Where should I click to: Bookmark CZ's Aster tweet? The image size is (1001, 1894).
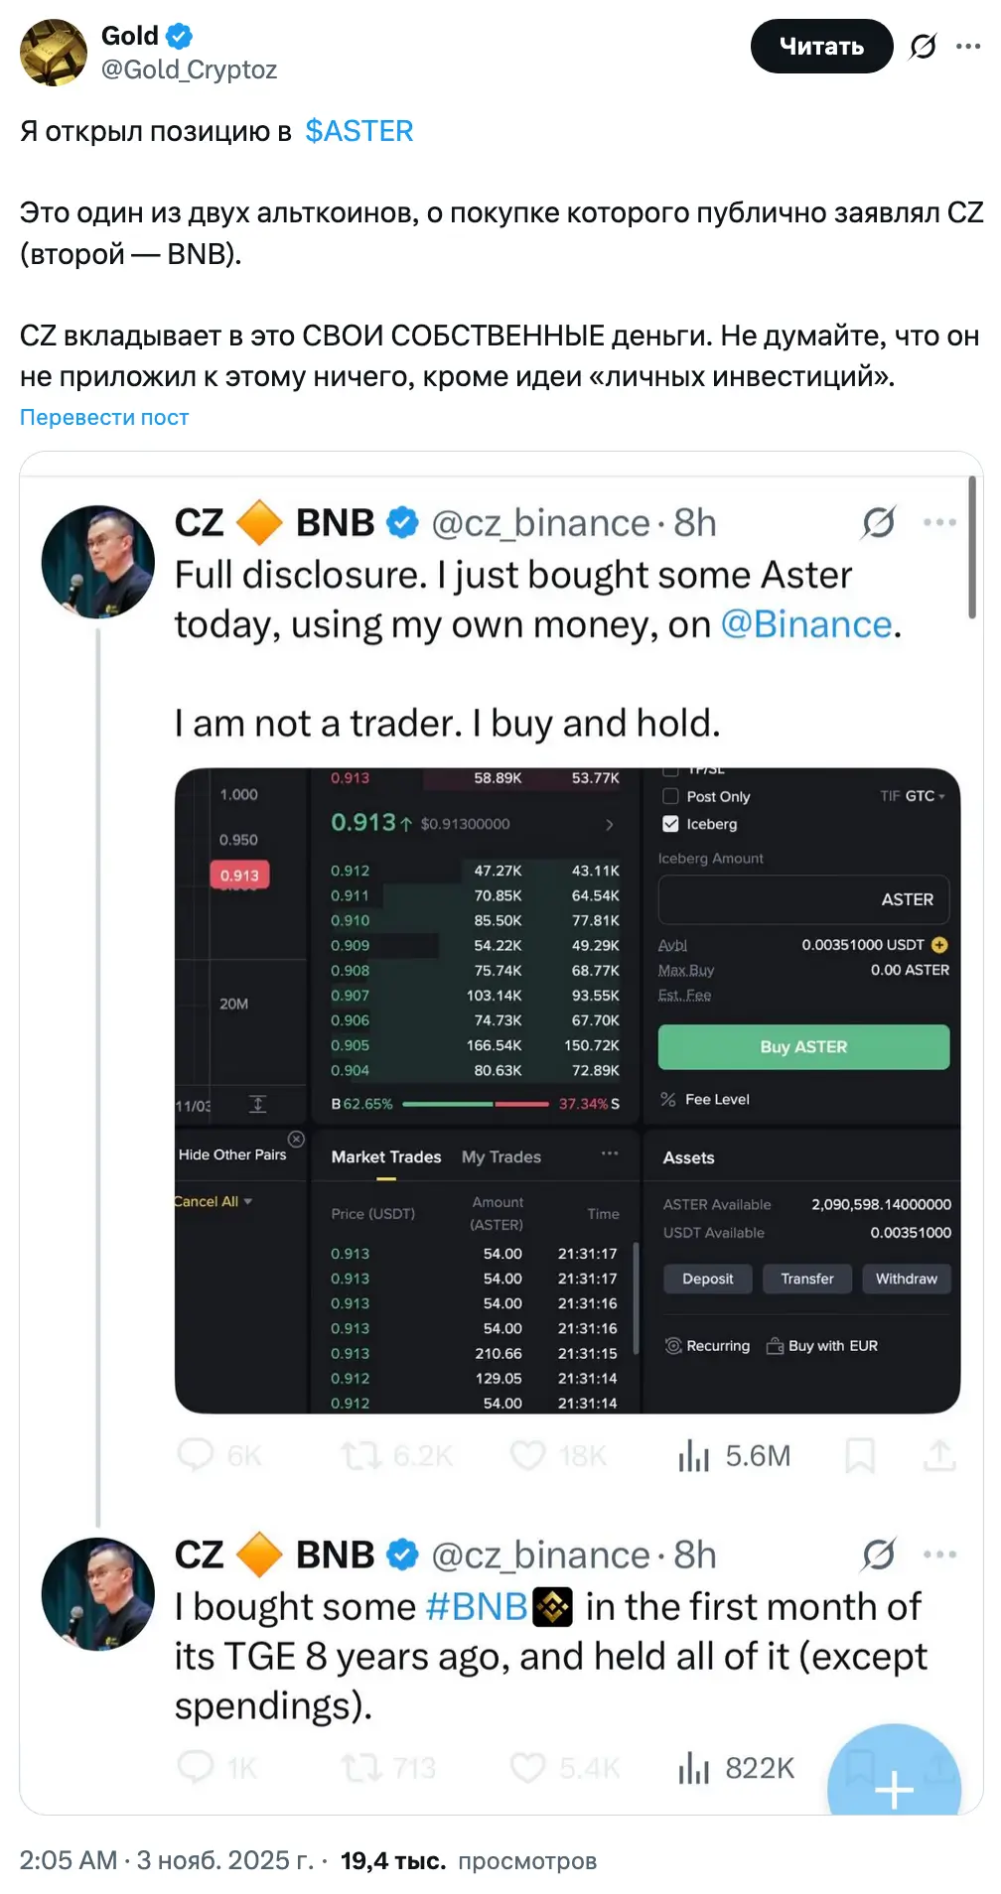click(x=859, y=1455)
